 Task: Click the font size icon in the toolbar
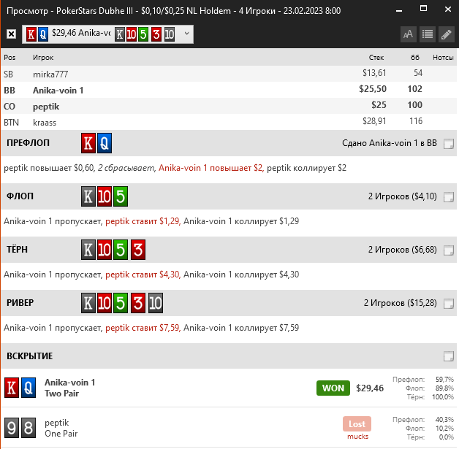(409, 34)
